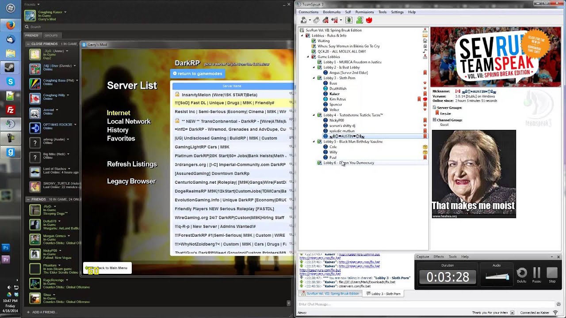Viewport: 566px width, 318px height.
Task: Toggle TeamSpeak mute microphone toolbar icon
Action: 325,20
